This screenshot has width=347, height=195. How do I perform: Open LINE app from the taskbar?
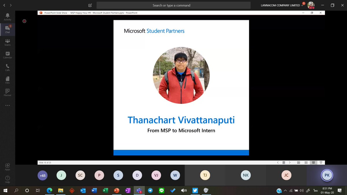(x=161, y=190)
